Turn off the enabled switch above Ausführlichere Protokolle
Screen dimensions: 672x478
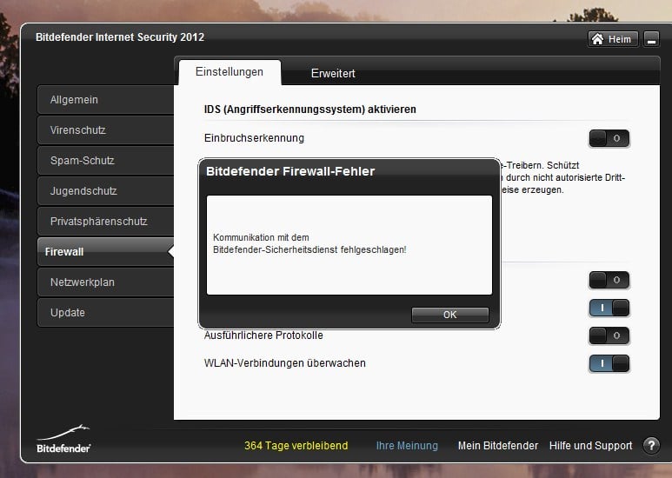tap(609, 308)
